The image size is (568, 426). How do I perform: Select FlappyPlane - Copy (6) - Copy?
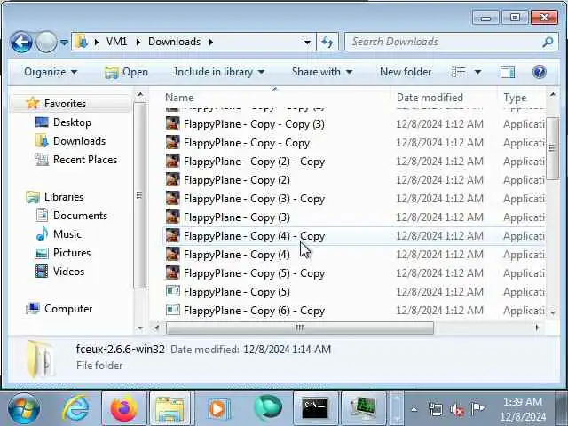point(254,311)
